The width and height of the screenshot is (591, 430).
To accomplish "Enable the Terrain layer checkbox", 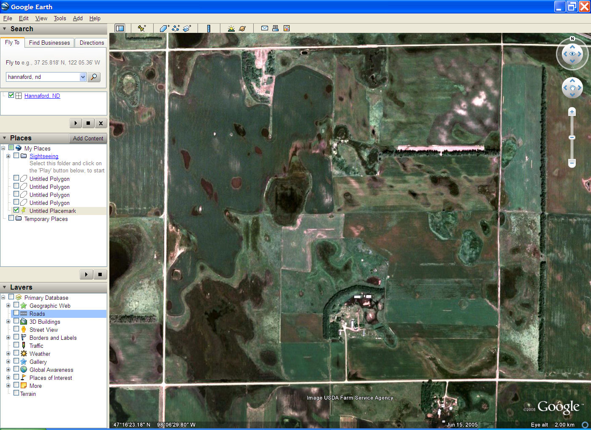I will click(16, 393).
